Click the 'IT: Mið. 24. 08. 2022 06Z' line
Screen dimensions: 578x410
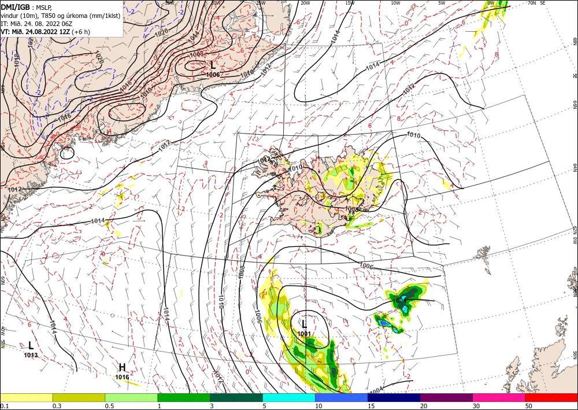click(x=36, y=24)
